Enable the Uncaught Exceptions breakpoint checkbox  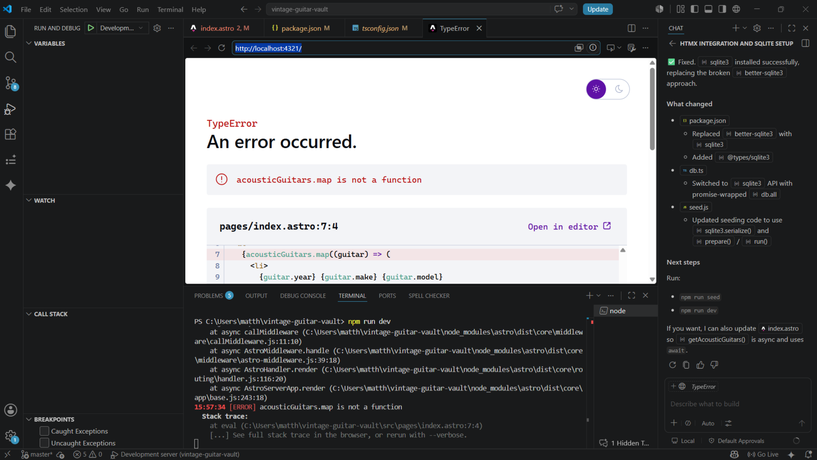pyautogui.click(x=44, y=443)
